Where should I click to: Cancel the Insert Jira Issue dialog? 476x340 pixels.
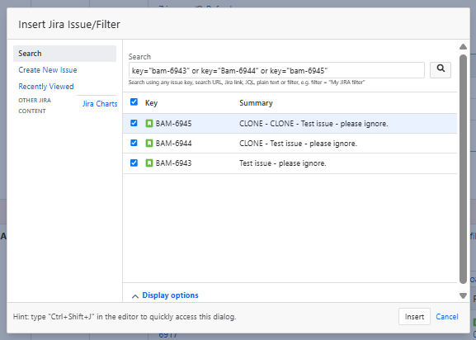(x=447, y=317)
